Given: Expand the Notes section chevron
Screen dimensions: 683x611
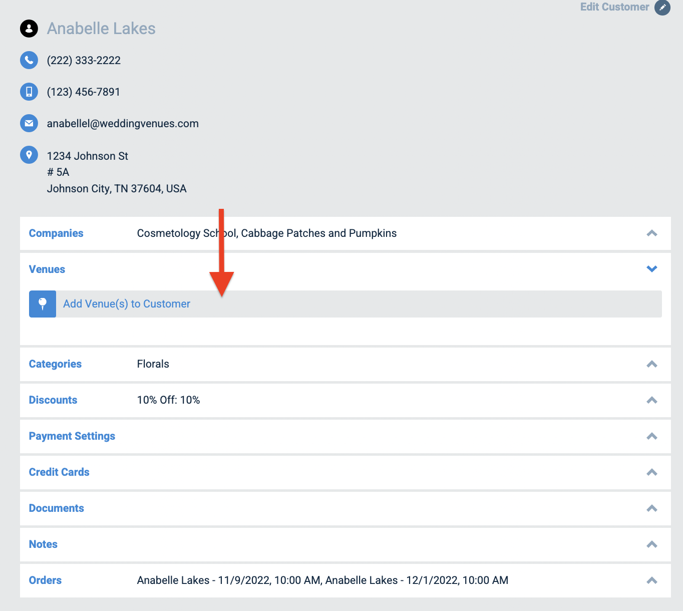Looking at the screenshot, I should point(652,544).
